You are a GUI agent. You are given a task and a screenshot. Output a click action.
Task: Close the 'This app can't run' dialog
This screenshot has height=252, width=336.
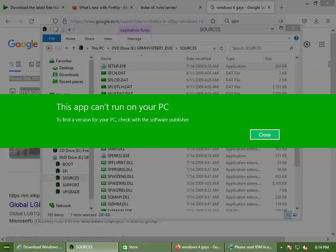pos(264,135)
